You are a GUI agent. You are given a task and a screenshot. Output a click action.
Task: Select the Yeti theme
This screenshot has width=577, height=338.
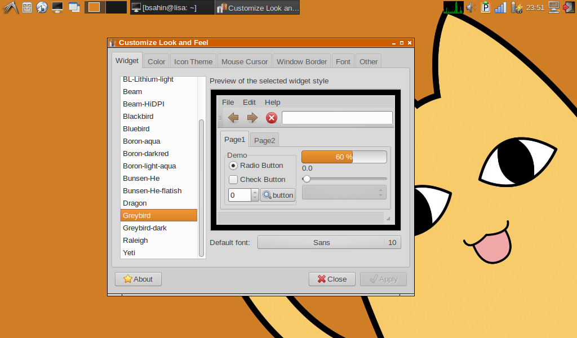[x=159, y=253]
